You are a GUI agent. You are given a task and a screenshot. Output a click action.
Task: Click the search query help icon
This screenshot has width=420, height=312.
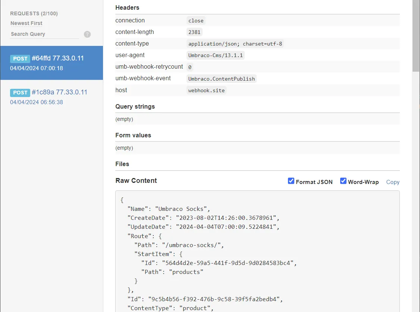(87, 34)
